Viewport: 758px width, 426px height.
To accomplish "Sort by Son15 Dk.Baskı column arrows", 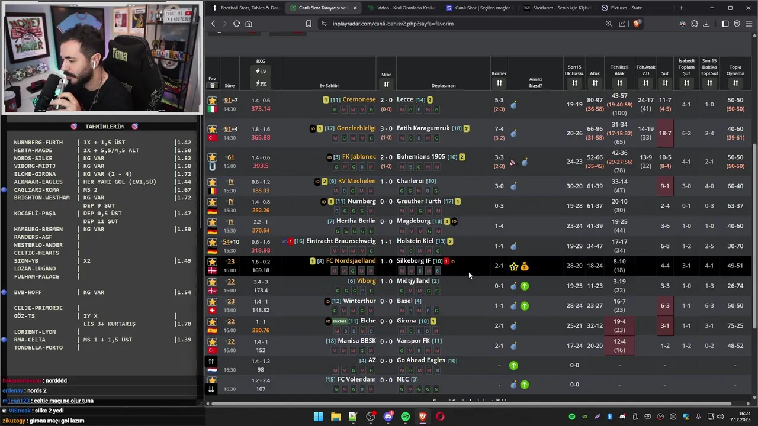I will pos(574,83).
